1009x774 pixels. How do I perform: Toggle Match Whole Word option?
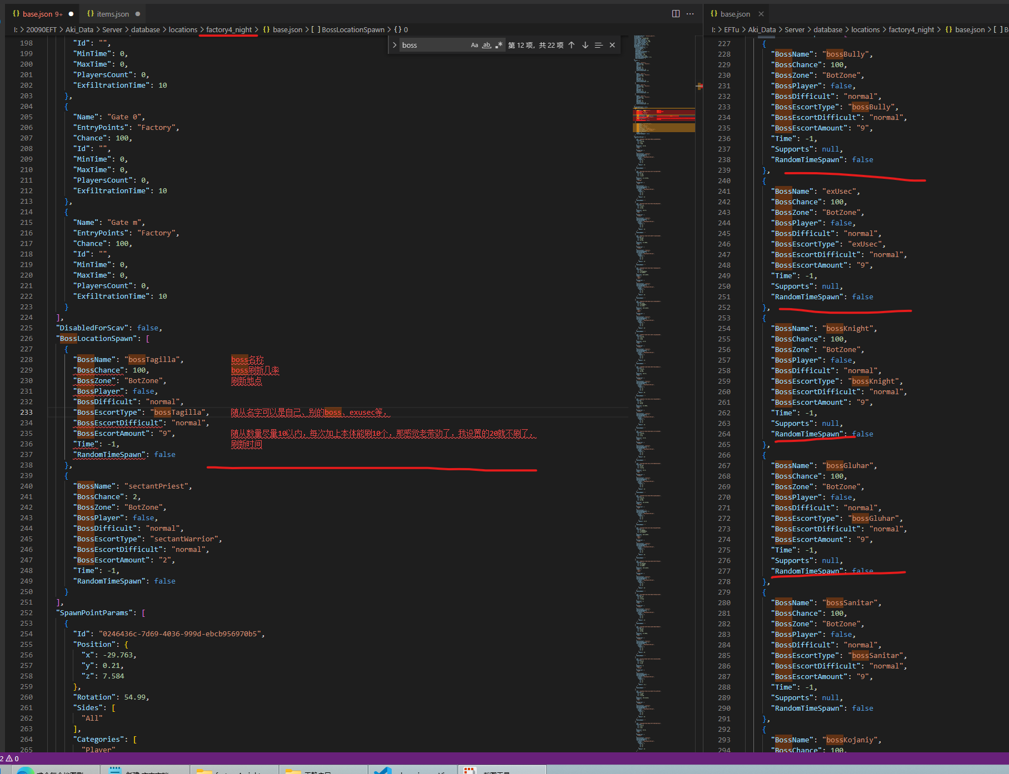click(x=486, y=45)
